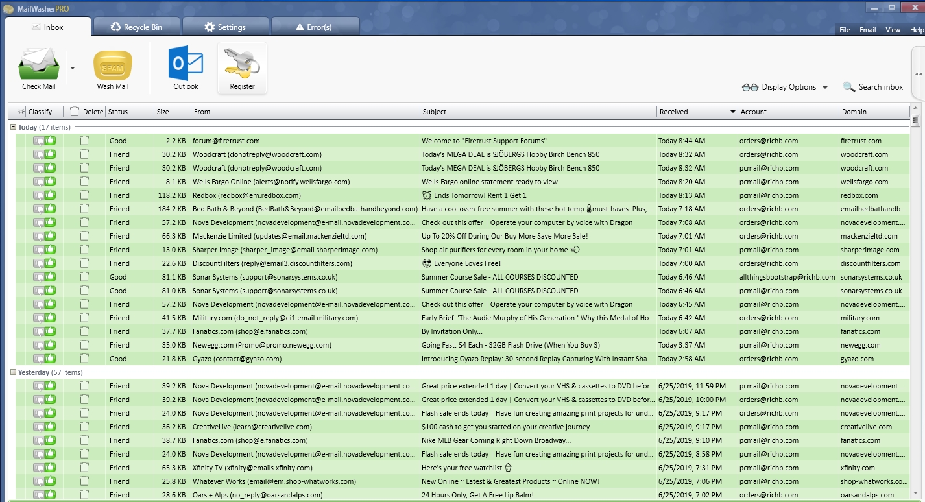Open the Check Mail dropdown arrow

point(73,68)
